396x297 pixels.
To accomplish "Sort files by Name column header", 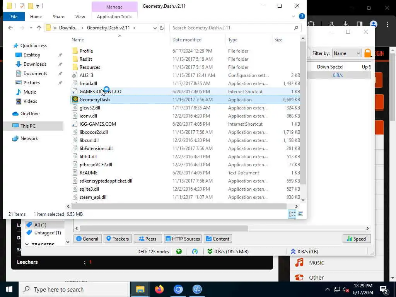I will coord(77,40).
